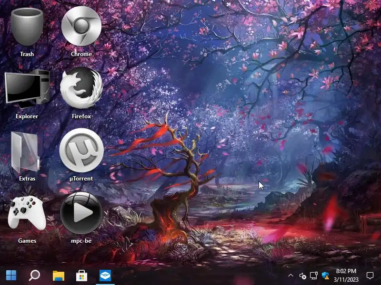The height and width of the screenshot is (285, 381).
Task: Click the µTorrent label text
Action: tap(81, 179)
